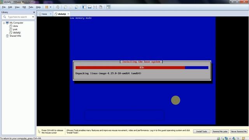Switch to Unity mode
The width and height of the screenshot is (249, 140).
click(101, 7)
